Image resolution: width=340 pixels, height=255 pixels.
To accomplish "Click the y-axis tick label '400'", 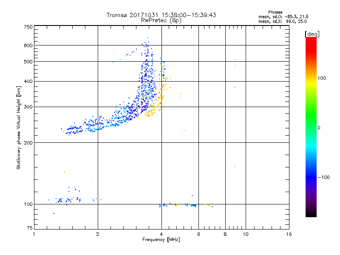I will [x=28, y=82].
